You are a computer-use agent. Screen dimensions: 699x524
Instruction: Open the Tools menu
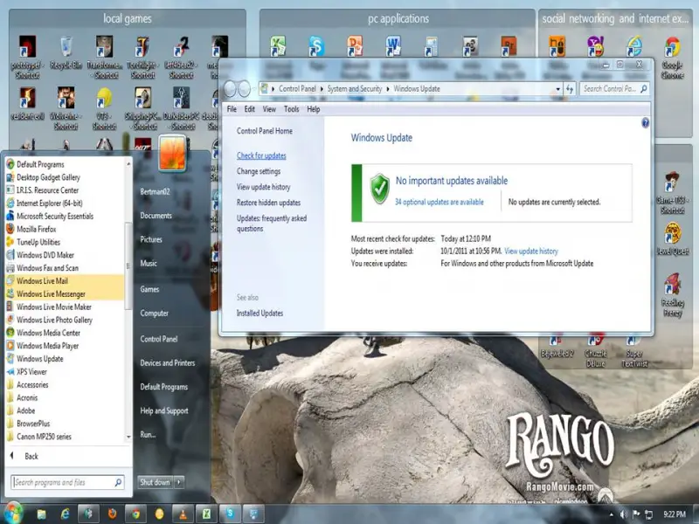[x=291, y=109]
